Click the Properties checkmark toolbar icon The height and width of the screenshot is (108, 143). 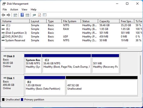[x=40, y=15]
